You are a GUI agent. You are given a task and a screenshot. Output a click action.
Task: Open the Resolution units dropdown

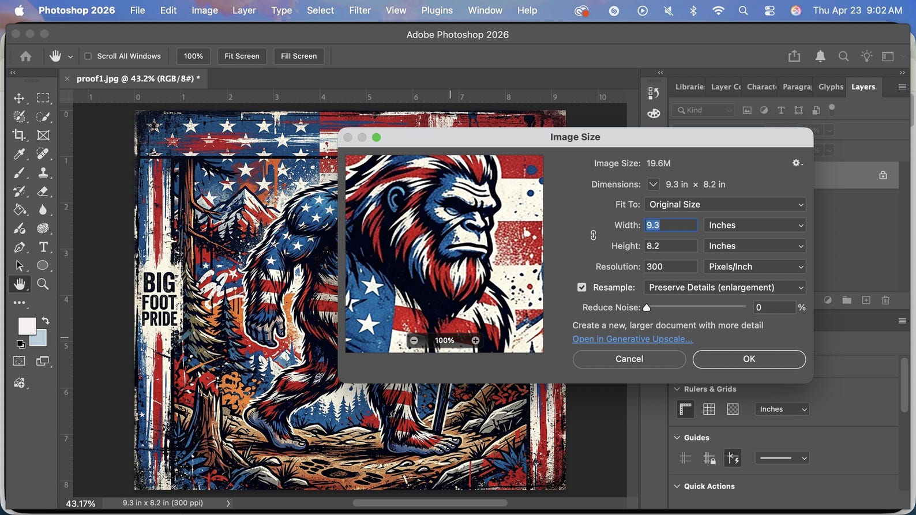click(x=754, y=266)
